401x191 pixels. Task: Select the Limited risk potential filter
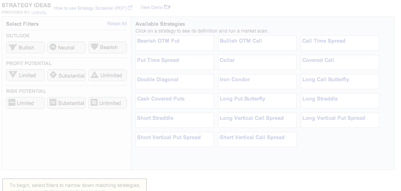click(26, 103)
